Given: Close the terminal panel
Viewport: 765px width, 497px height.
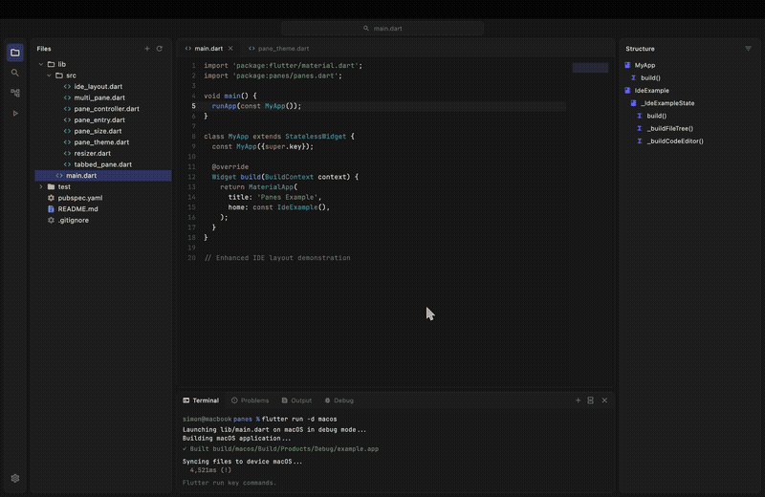Looking at the screenshot, I should point(604,400).
